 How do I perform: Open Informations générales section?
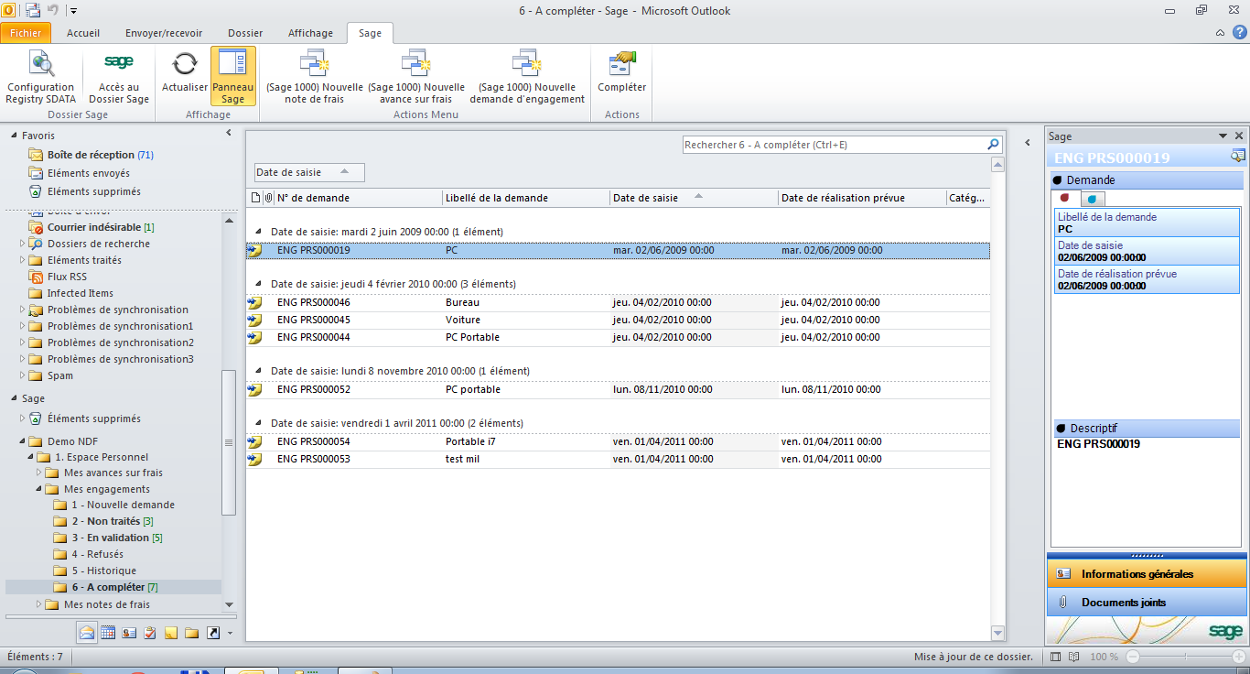(x=1147, y=574)
